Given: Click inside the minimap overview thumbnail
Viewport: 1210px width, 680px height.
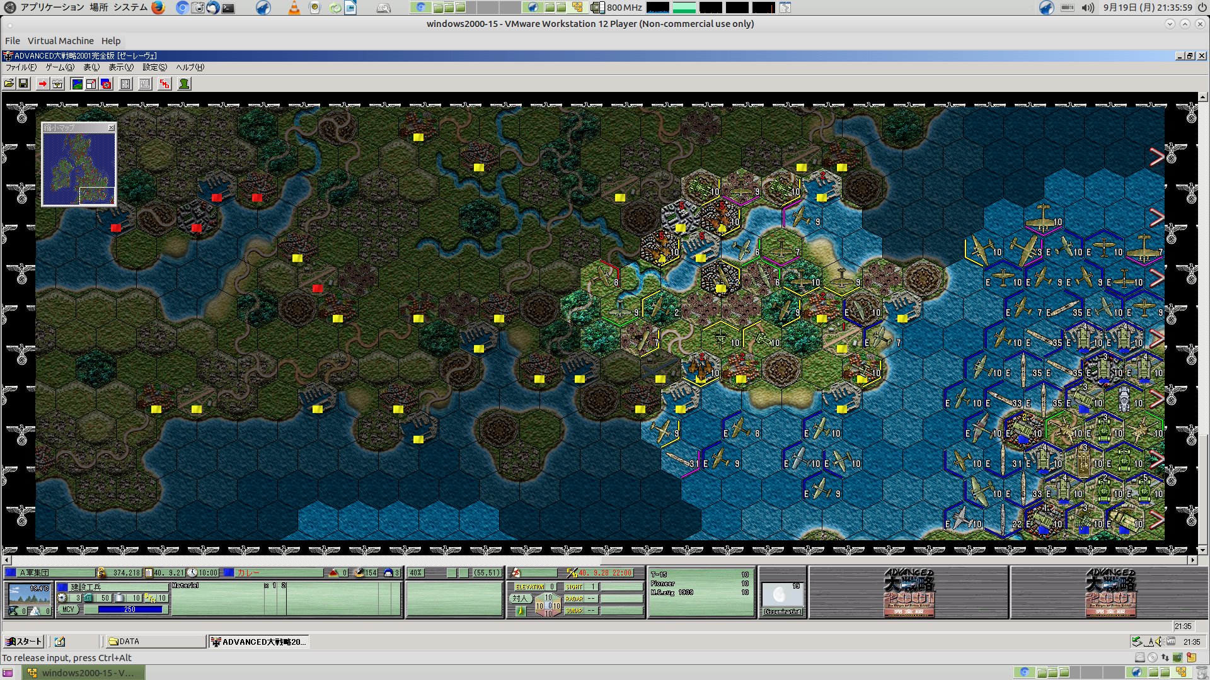Looking at the screenshot, I should pos(79,169).
